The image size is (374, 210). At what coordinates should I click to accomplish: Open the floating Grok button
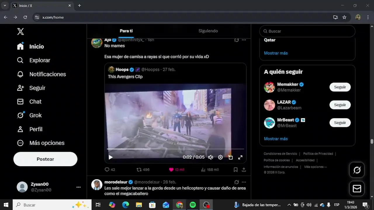(357, 170)
